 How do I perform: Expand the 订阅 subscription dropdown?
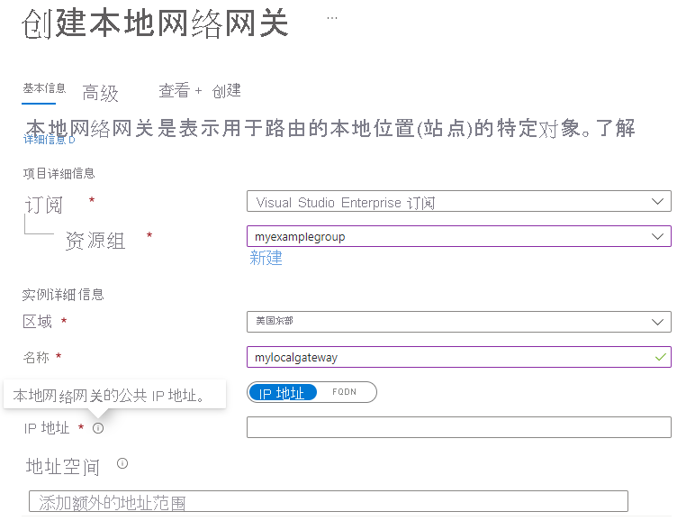click(459, 202)
